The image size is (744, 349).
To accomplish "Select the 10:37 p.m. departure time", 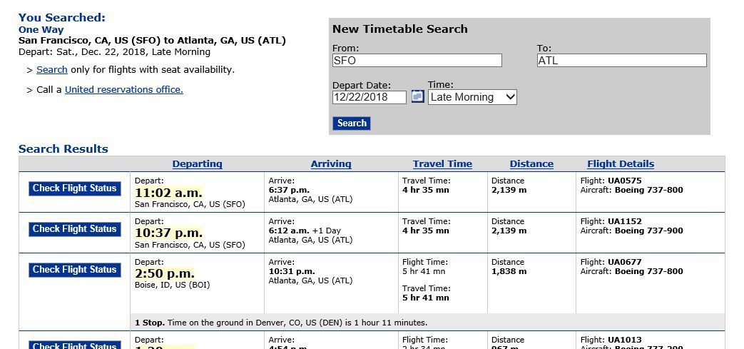I will [x=168, y=233].
